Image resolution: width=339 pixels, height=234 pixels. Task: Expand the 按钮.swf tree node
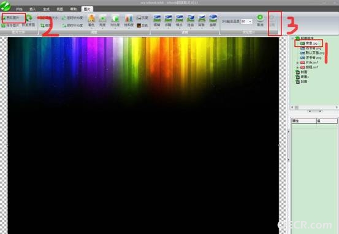(x=297, y=67)
